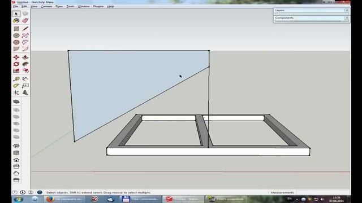
Task: Select the Axes tool
Action: (16, 92)
